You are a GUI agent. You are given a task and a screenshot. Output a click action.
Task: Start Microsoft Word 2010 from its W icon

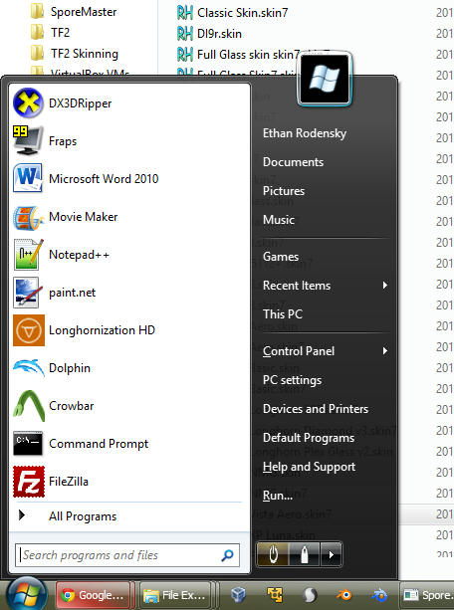click(x=28, y=178)
